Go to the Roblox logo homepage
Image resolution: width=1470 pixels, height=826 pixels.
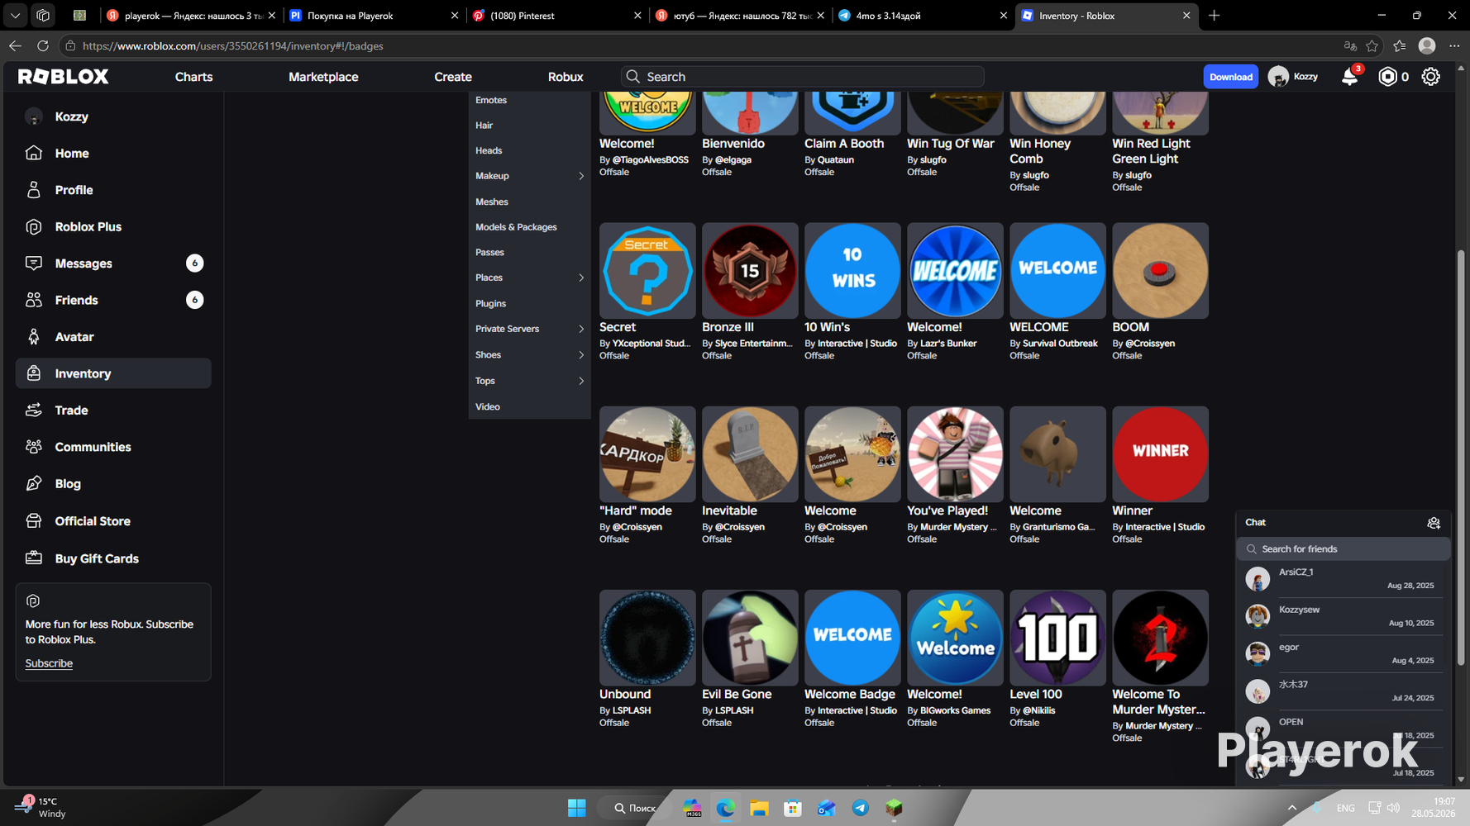(x=64, y=77)
